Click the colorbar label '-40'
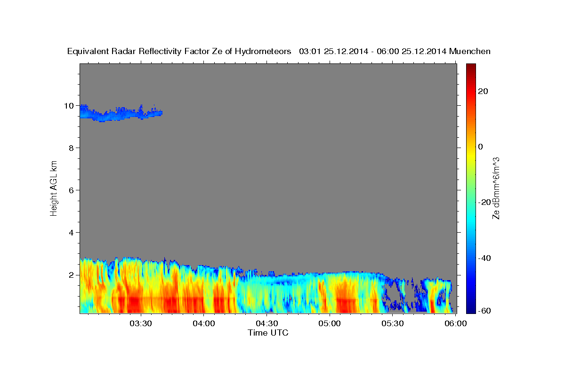 point(484,258)
